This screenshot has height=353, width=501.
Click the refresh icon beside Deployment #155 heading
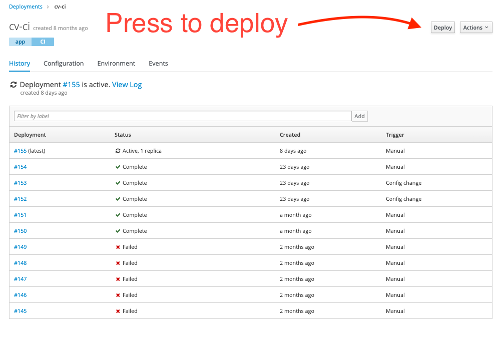click(x=13, y=84)
